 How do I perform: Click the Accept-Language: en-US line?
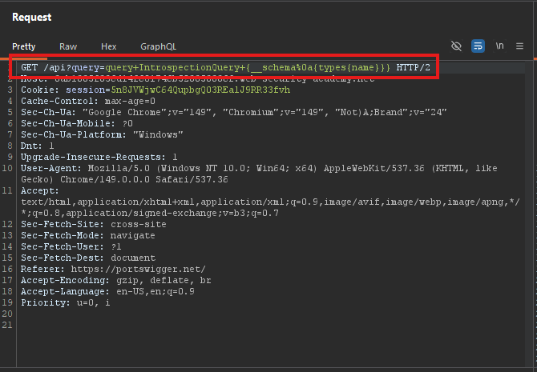pos(107,291)
